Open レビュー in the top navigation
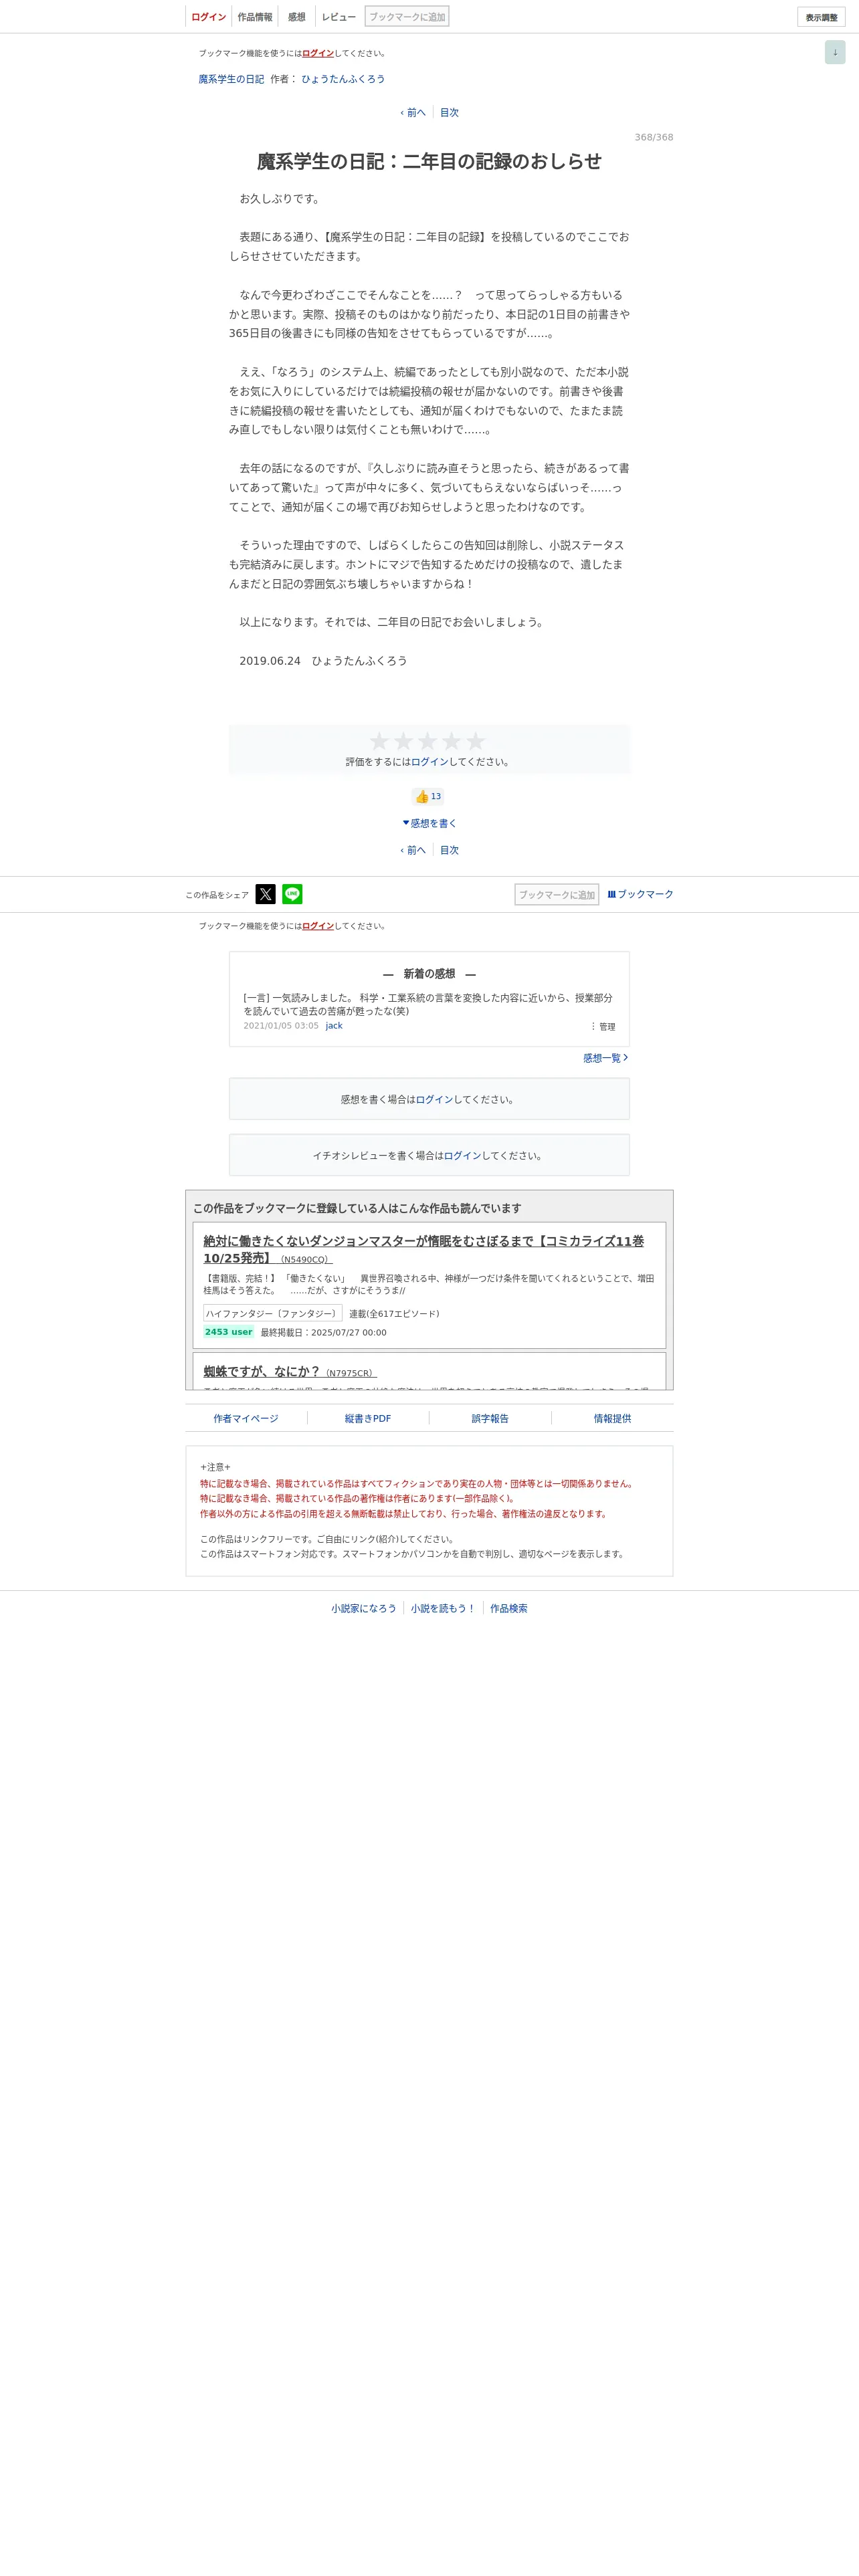859x2576 pixels. click(x=339, y=17)
